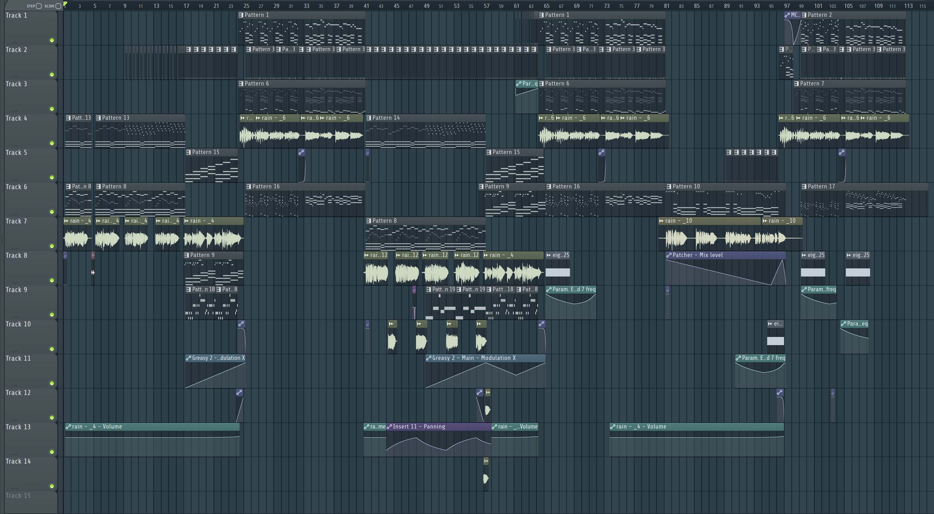Click the pattern icon of the Pattern 2 clip
Image resolution: width=934 pixels, height=514 pixels.
(x=804, y=15)
